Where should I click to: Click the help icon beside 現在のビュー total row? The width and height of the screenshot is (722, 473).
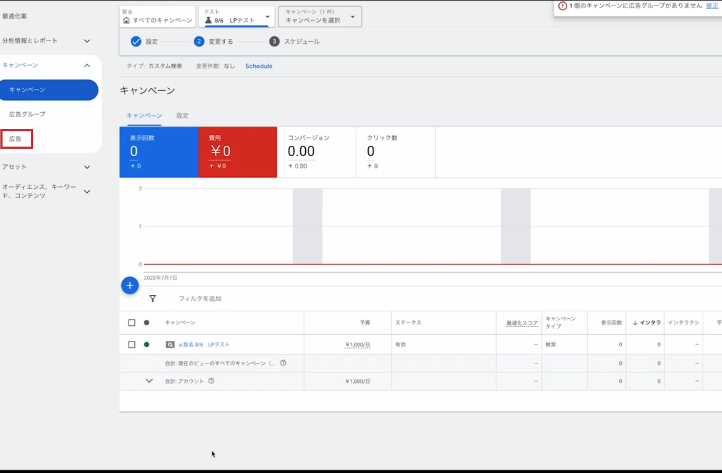point(283,363)
